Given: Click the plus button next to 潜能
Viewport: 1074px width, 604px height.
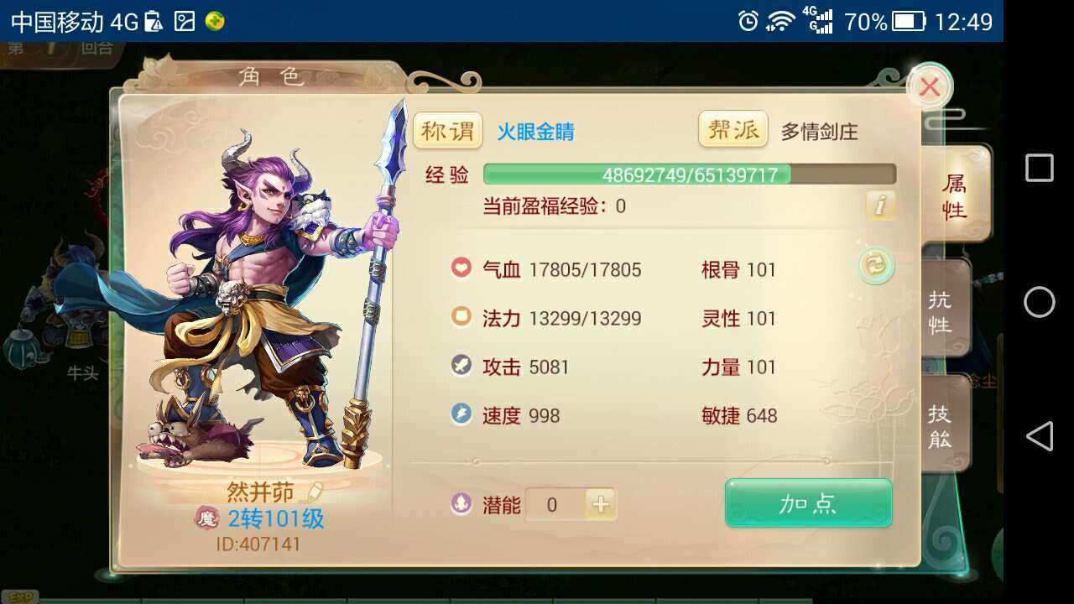Looking at the screenshot, I should pos(601,504).
